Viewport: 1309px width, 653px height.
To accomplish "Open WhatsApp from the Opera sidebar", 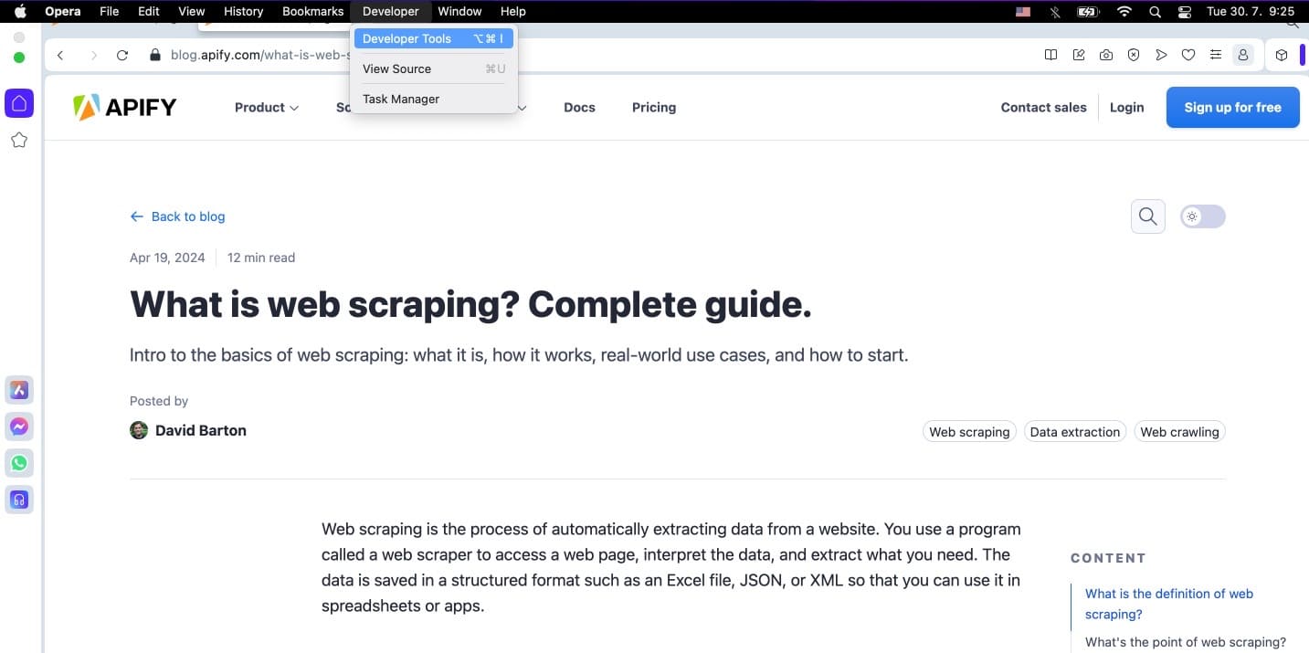I will [x=19, y=463].
